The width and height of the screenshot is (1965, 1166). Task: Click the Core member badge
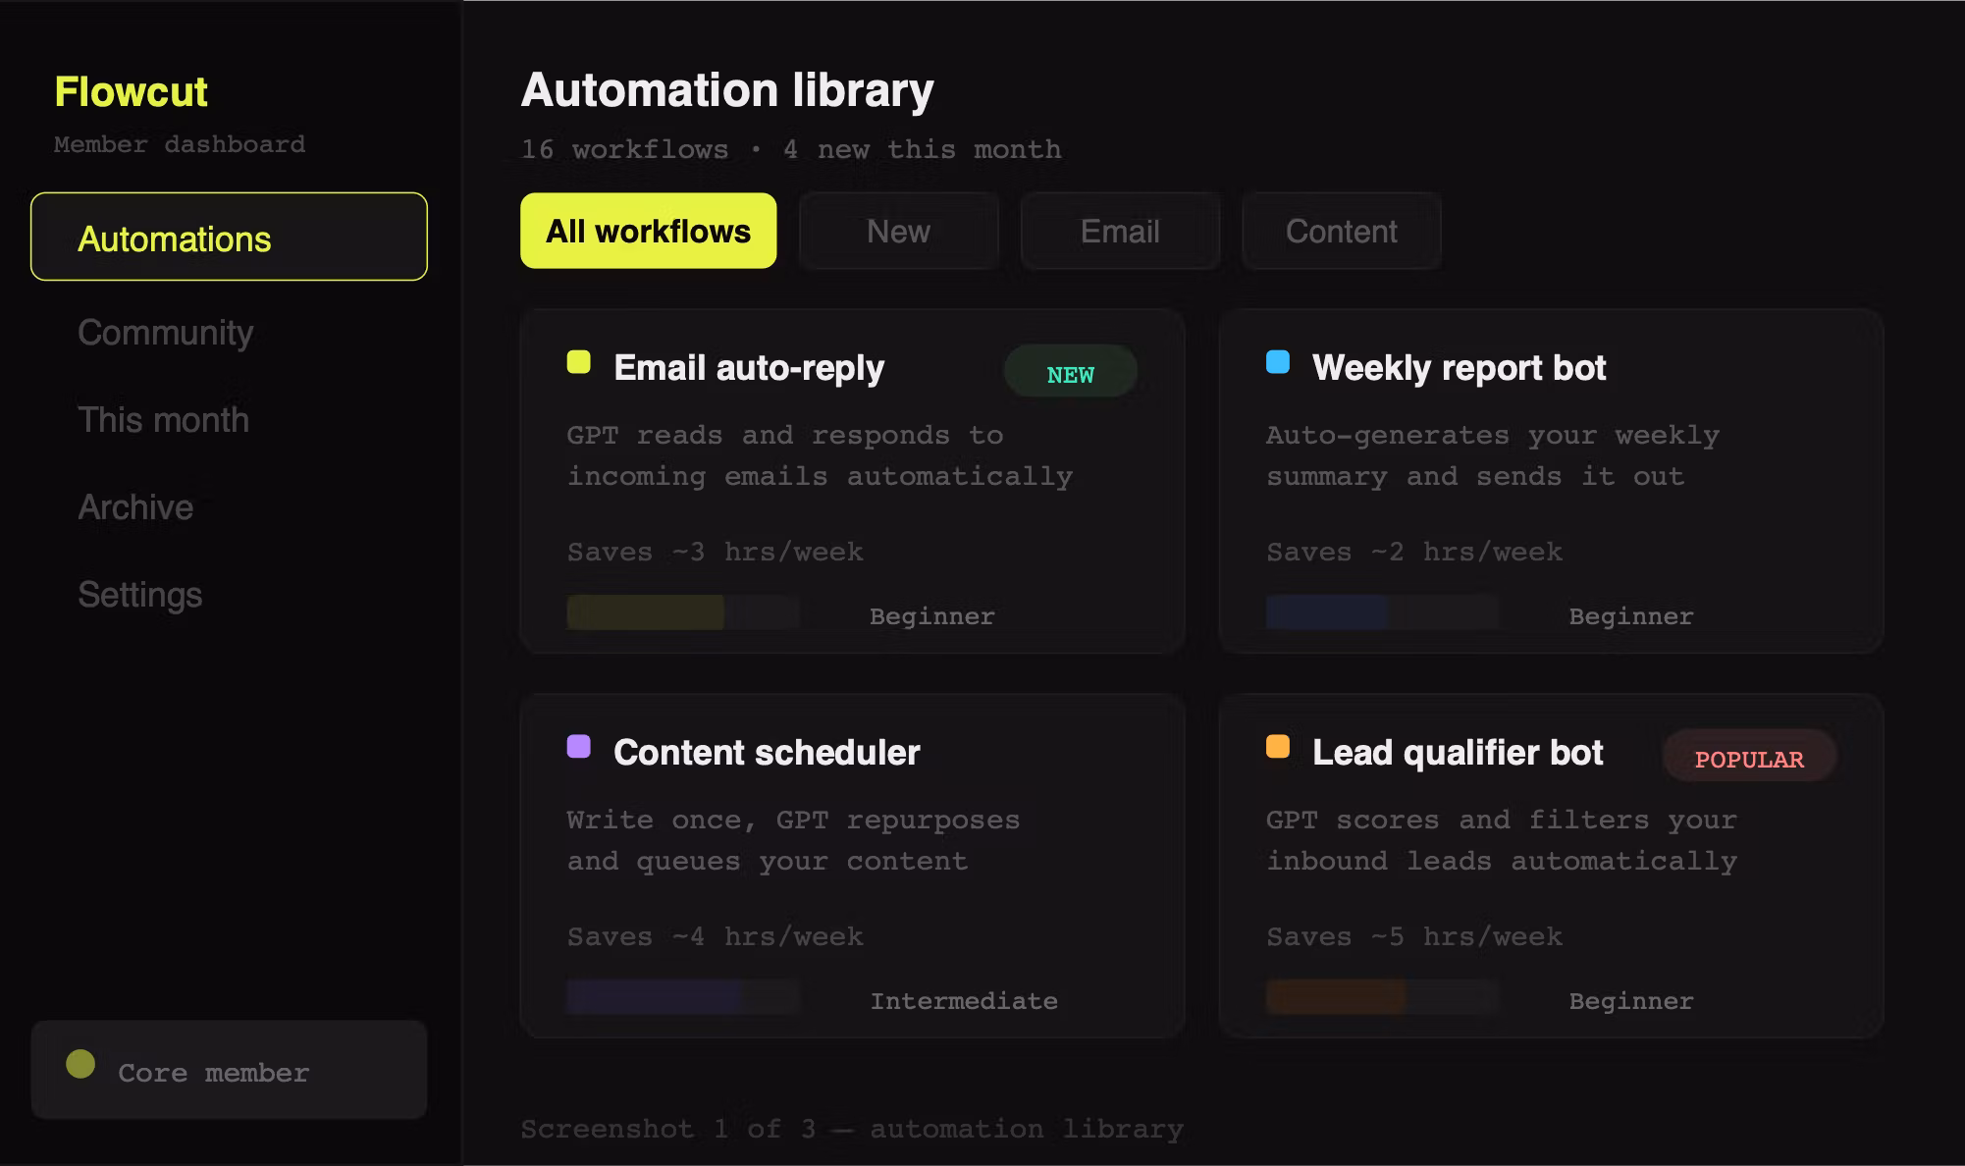229,1070
